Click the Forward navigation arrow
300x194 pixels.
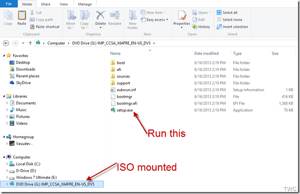point(15,43)
